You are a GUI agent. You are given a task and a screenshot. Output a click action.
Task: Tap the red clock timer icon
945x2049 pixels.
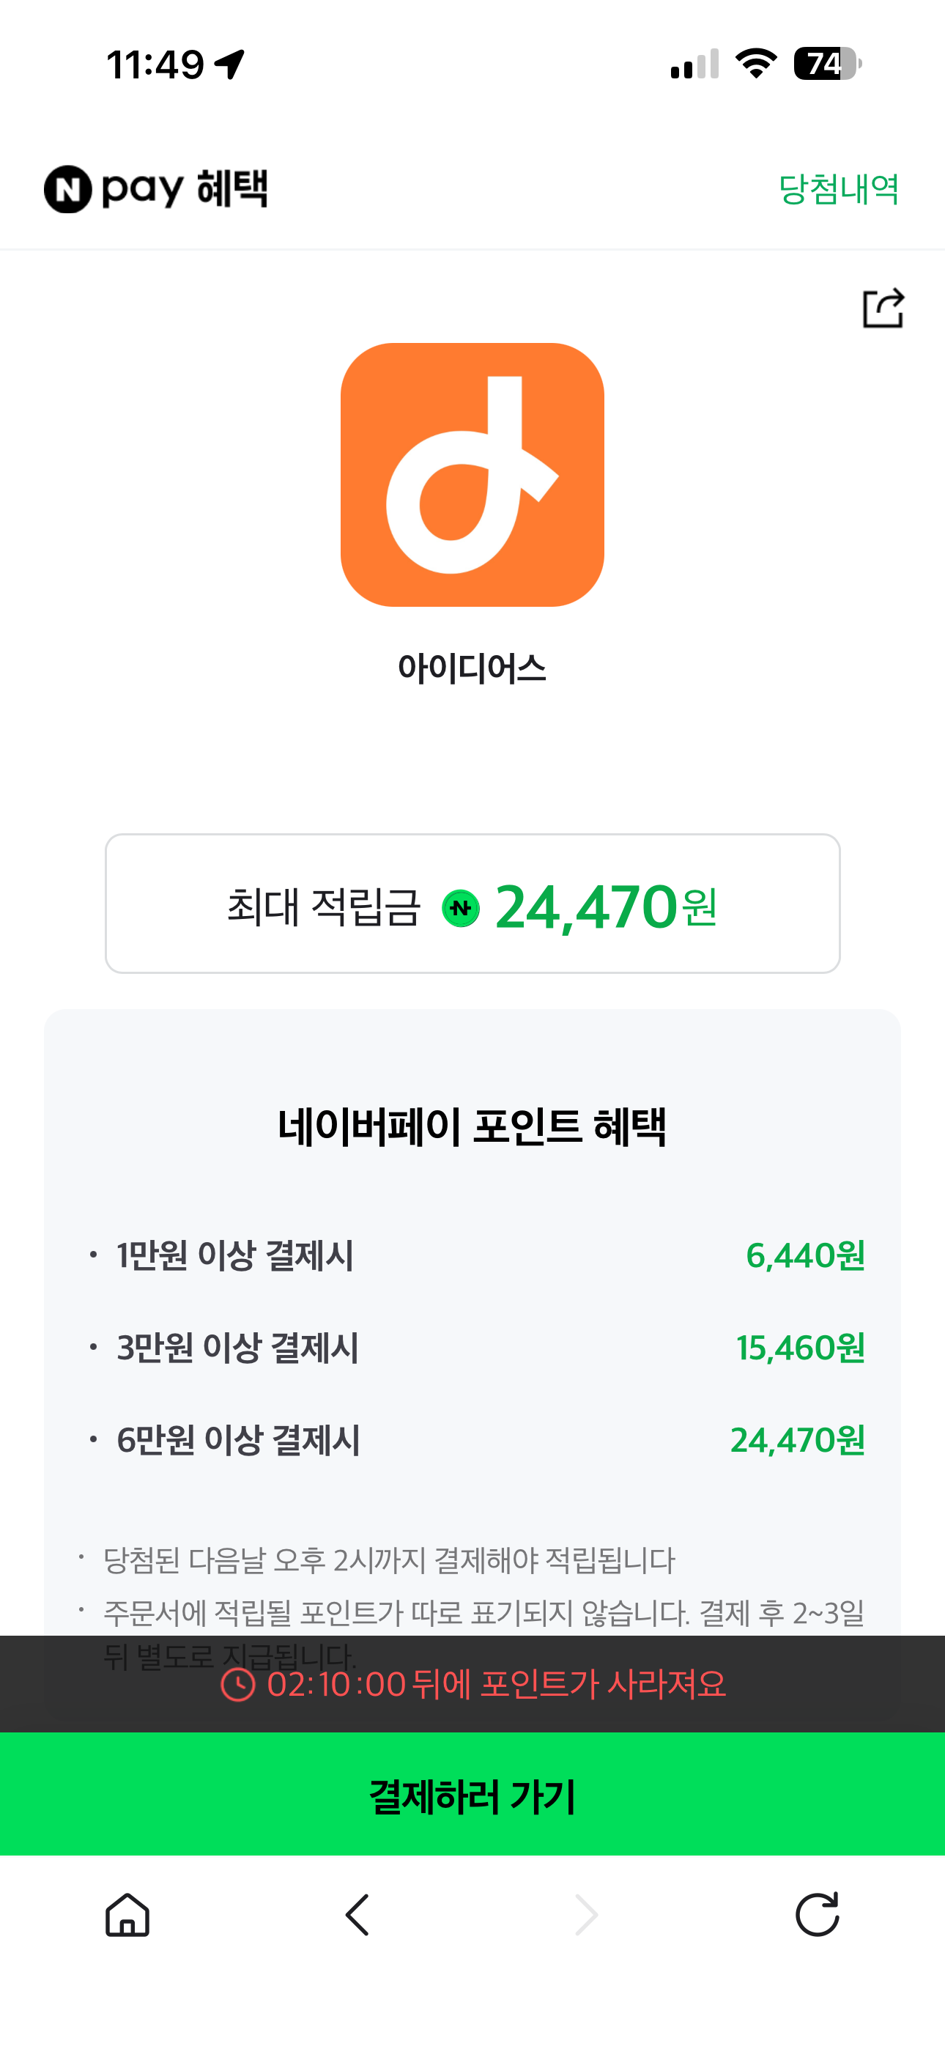237,1684
